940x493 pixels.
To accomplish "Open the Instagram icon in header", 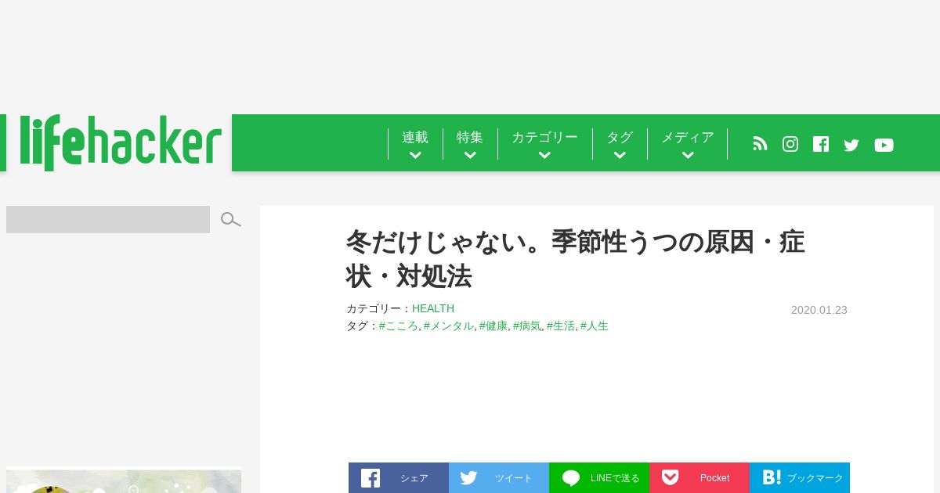I will 790,144.
